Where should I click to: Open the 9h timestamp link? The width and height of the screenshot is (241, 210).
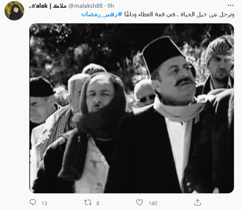tap(110, 6)
